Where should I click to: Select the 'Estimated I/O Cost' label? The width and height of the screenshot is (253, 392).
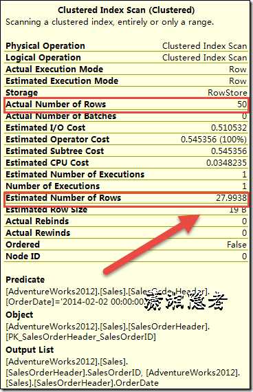pos(45,128)
